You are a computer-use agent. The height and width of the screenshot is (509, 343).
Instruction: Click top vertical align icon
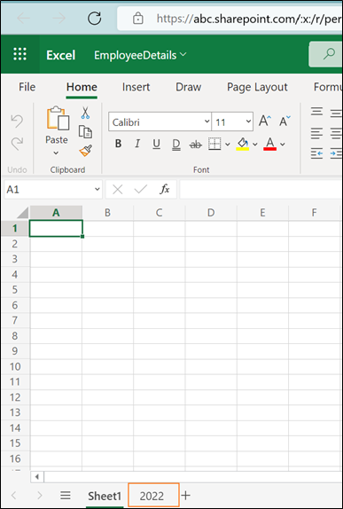click(316, 112)
